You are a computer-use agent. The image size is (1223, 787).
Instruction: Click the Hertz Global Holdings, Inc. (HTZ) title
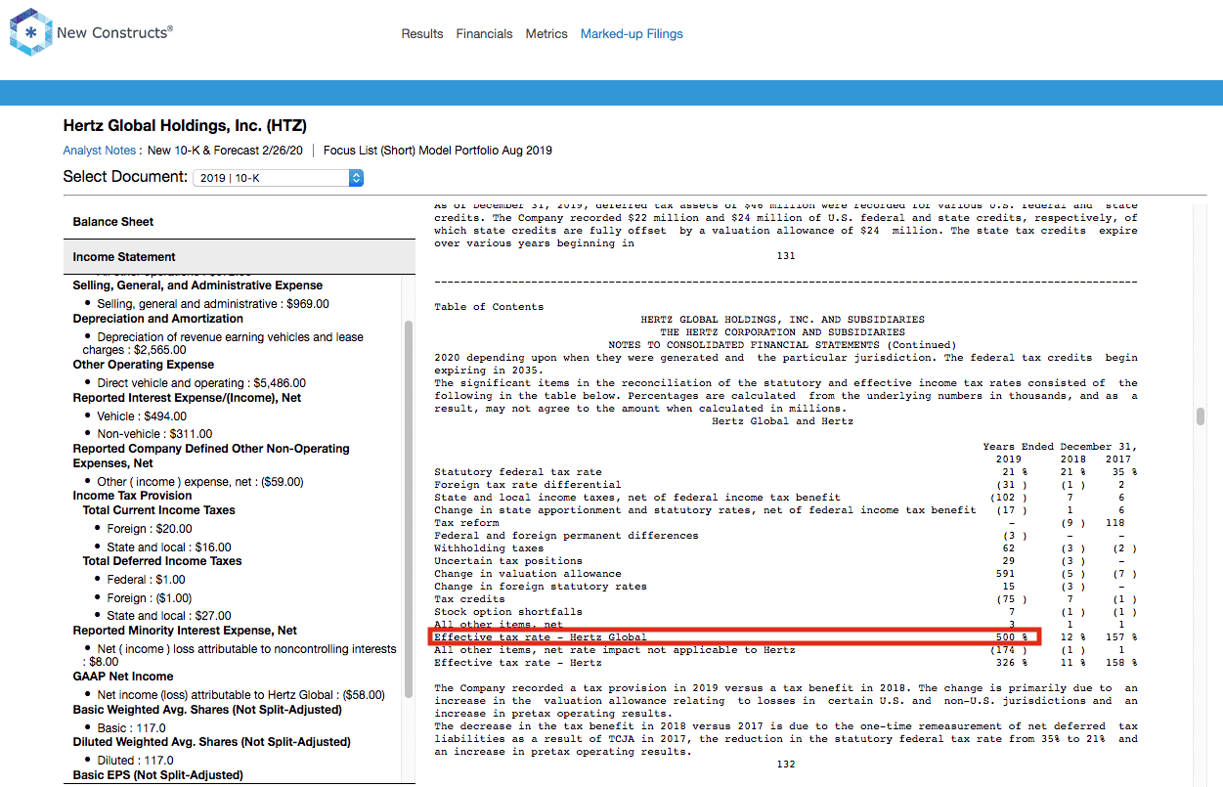(x=185, y=126)
